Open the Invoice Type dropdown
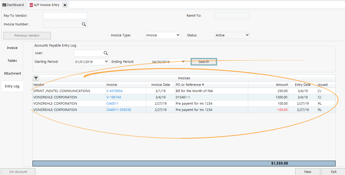345x175 pixels. click(178, 35)
